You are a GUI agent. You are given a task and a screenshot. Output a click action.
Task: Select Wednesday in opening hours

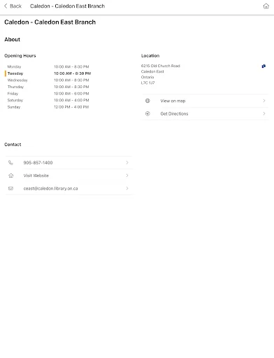pyautogui.click(x=17, y=80)
